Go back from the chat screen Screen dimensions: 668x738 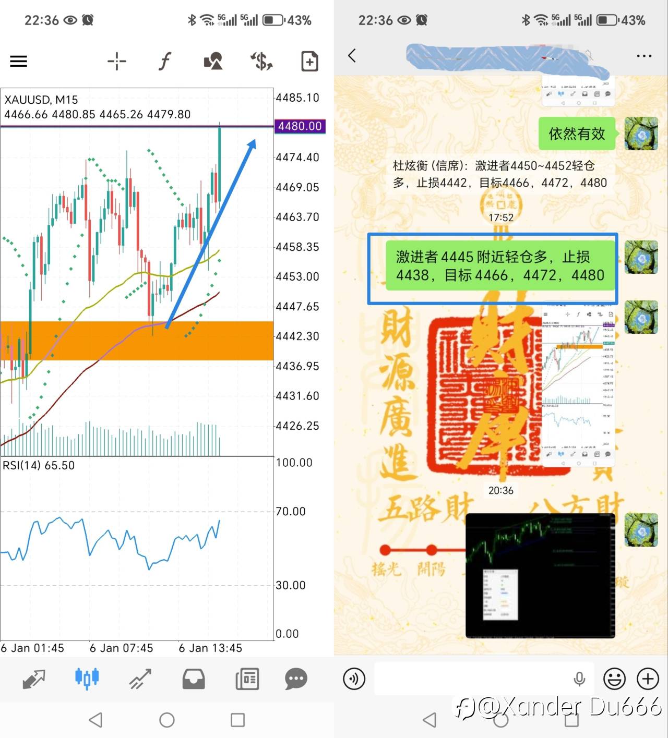[352, 55]
